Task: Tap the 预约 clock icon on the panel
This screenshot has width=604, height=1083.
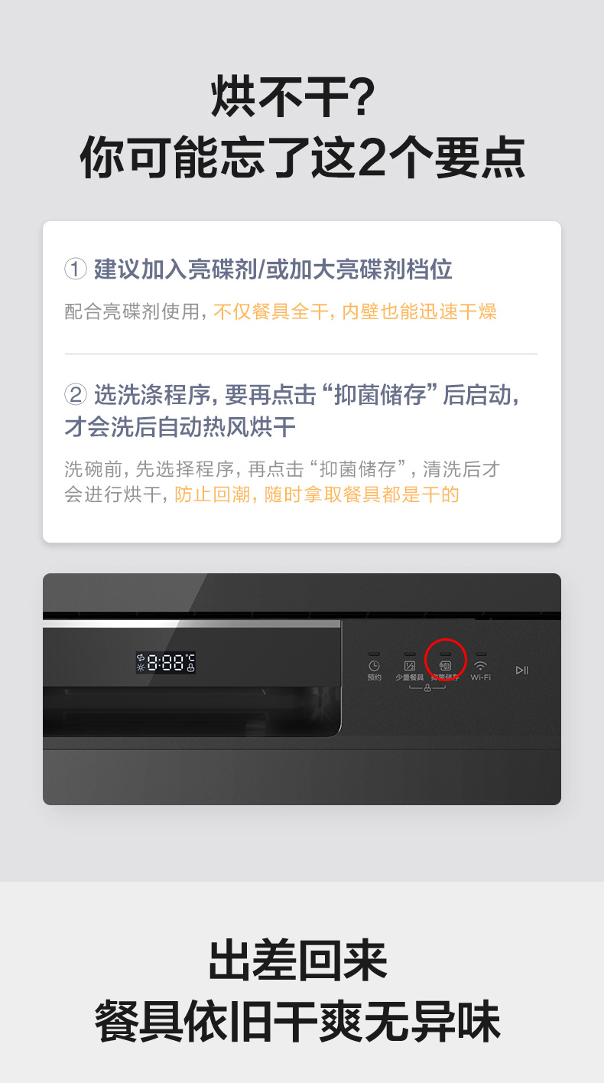Action: [x=374, y=666]
